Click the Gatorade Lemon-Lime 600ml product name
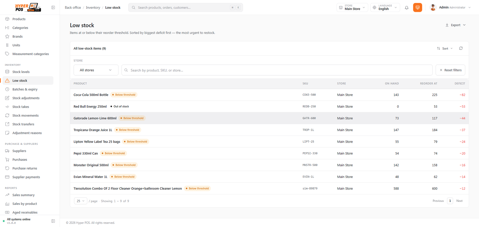The image size is (479, 227). point(95,118)
